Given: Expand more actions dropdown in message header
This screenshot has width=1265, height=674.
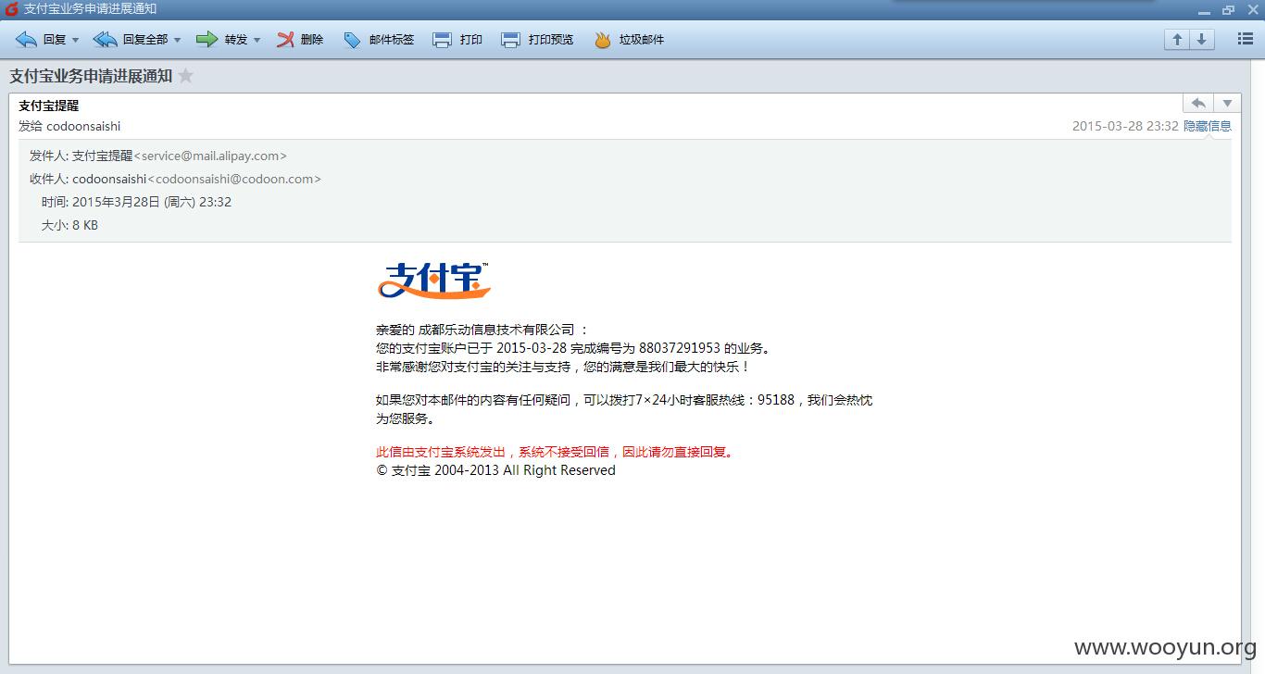Looking at the screenshot, I should pos(1227,103).
